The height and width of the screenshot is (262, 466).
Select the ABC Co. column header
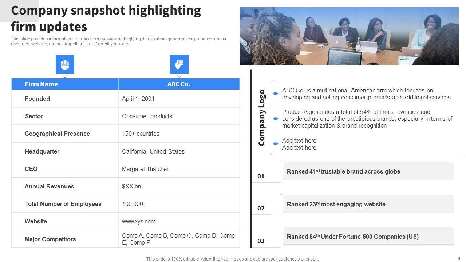click(x=179, y=84)
